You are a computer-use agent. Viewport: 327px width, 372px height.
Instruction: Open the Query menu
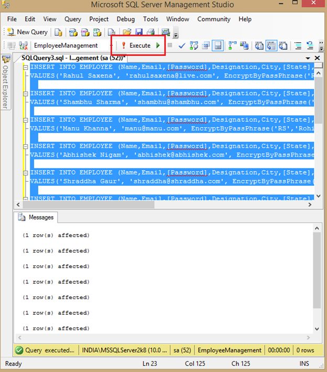point(73,19)
